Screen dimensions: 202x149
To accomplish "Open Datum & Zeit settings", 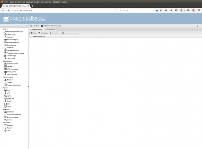I will 10,34.
